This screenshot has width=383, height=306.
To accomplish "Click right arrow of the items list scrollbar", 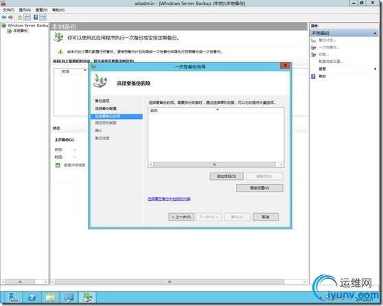I will (281, 165).
